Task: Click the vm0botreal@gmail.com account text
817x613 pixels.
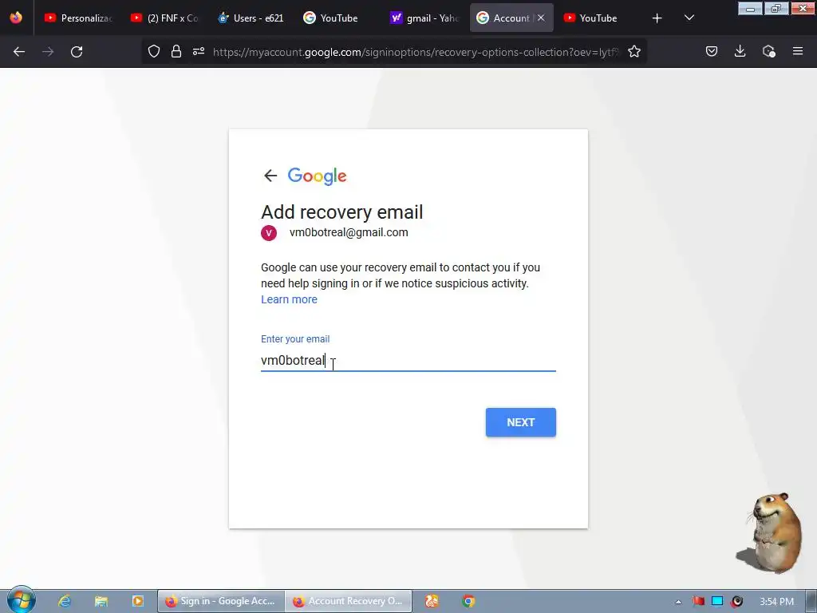Action: coord(349,232)
